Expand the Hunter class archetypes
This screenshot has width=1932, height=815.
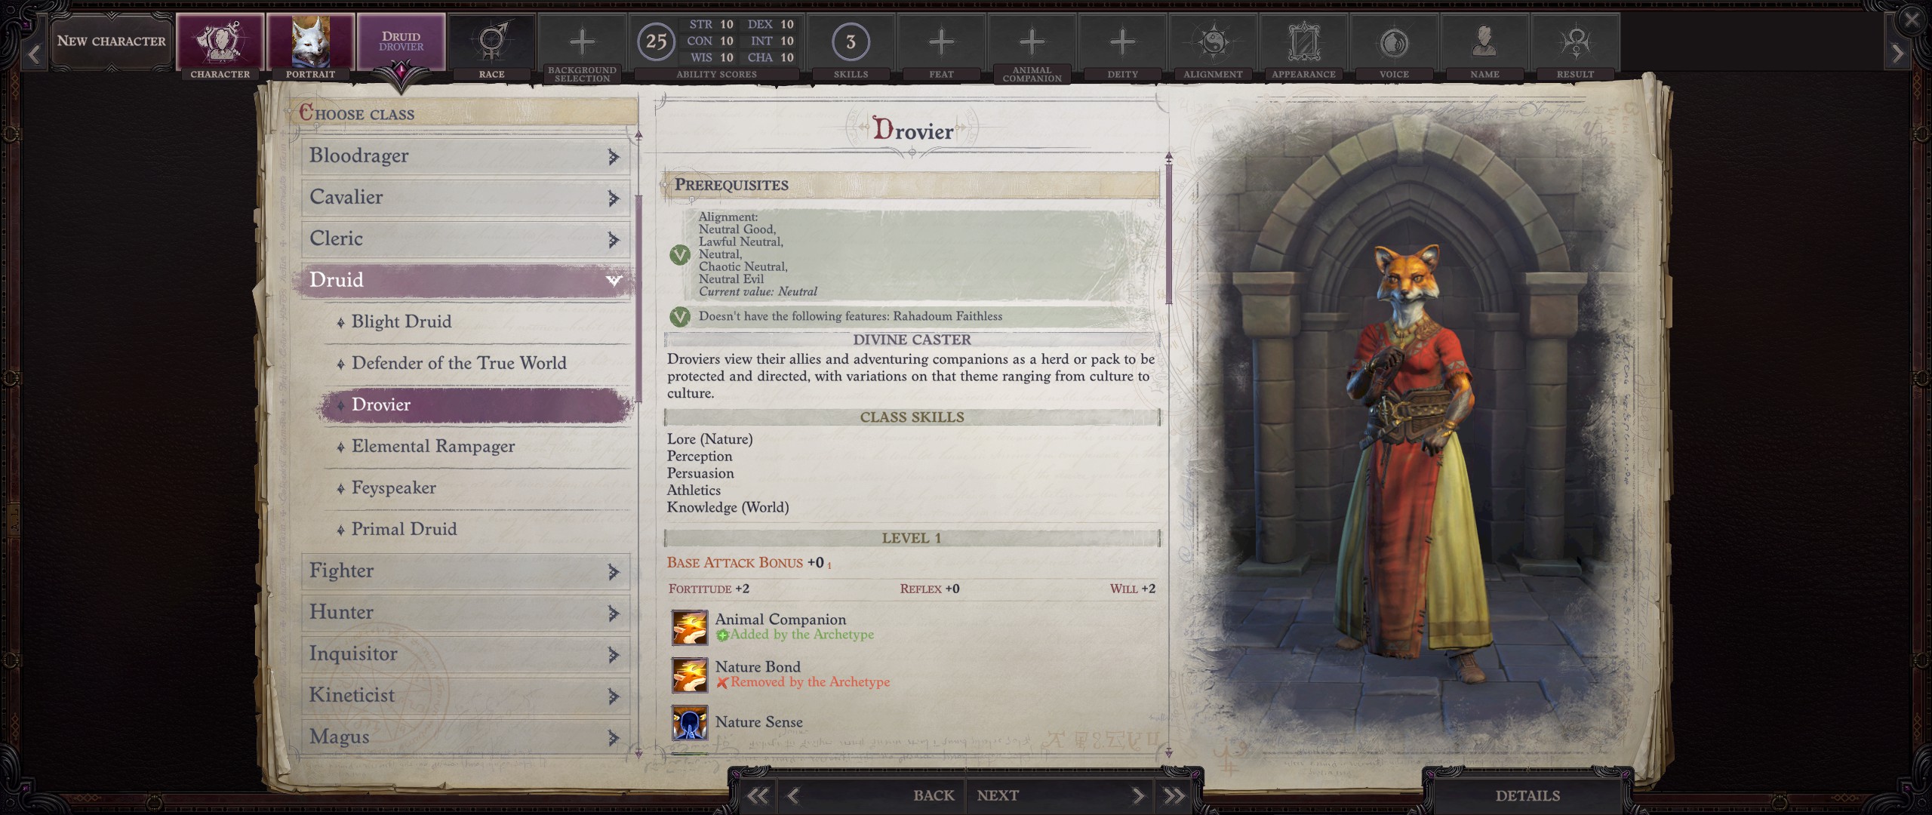tap(614, 614)
